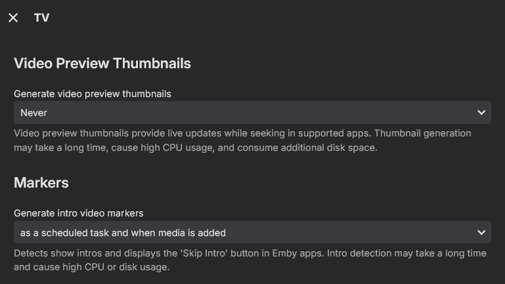Open the video preview thumbnails dropdown
The width and height of the screenshot is (505, 284).
tap(252, 113)
